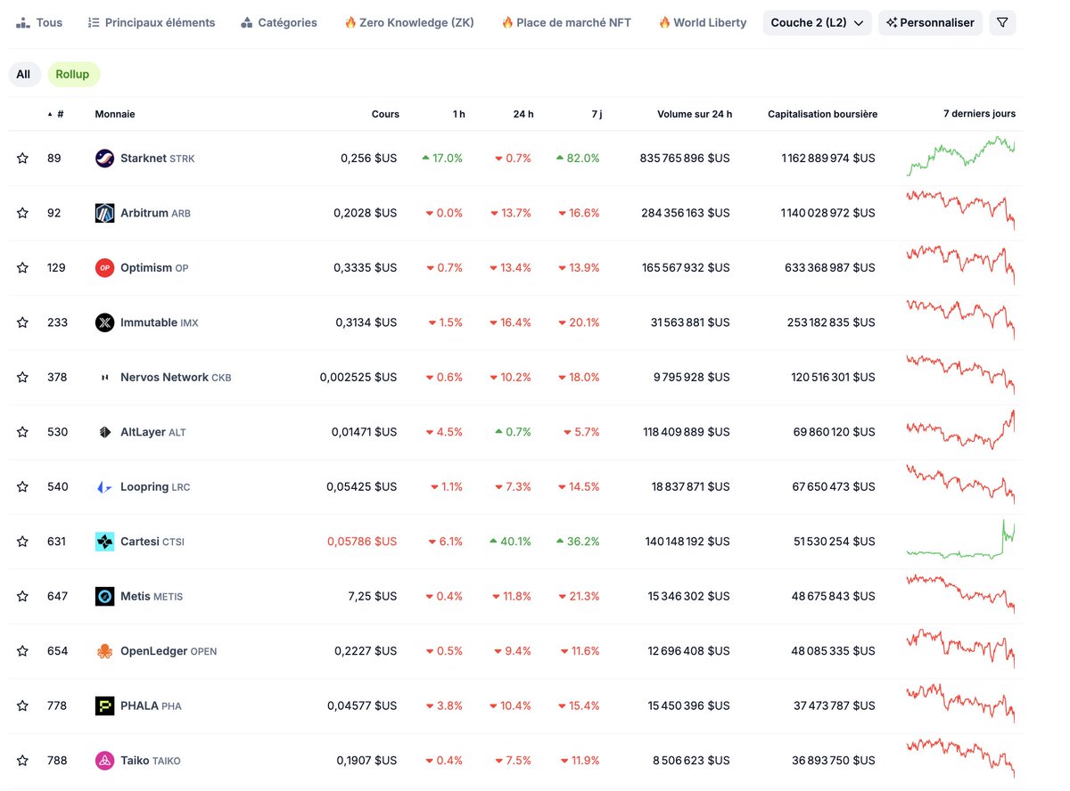Viewport: 1070px width, 791px height.
Task: Click the Starknet coin logo
Action: [104, 159]
